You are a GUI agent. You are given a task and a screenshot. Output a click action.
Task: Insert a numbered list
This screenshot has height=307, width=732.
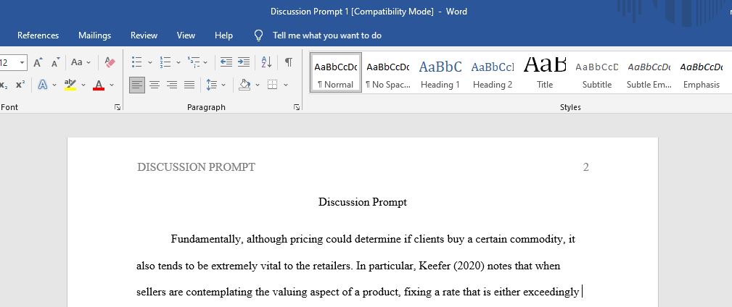click(x=165, y=62)
